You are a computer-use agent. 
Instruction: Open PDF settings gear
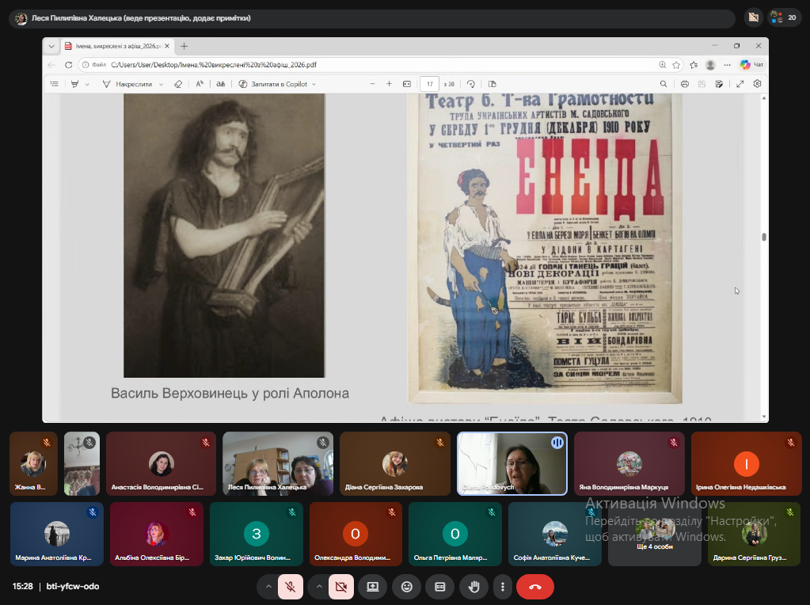pyautogui.click(x=757, y=84)
